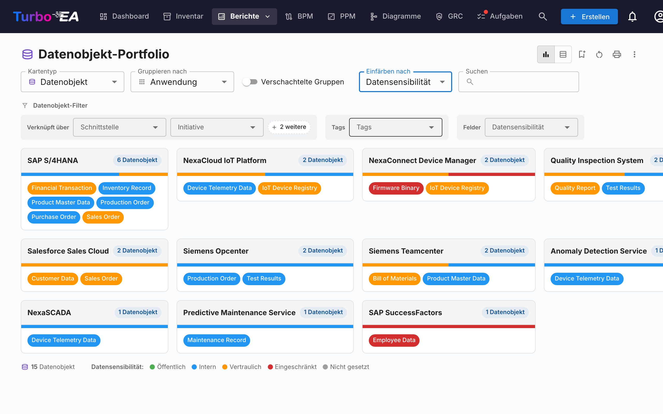Viewport: 663px width, 414px height.
Task: Click the SAP S/4HANA group header
Action: [95, 161]
